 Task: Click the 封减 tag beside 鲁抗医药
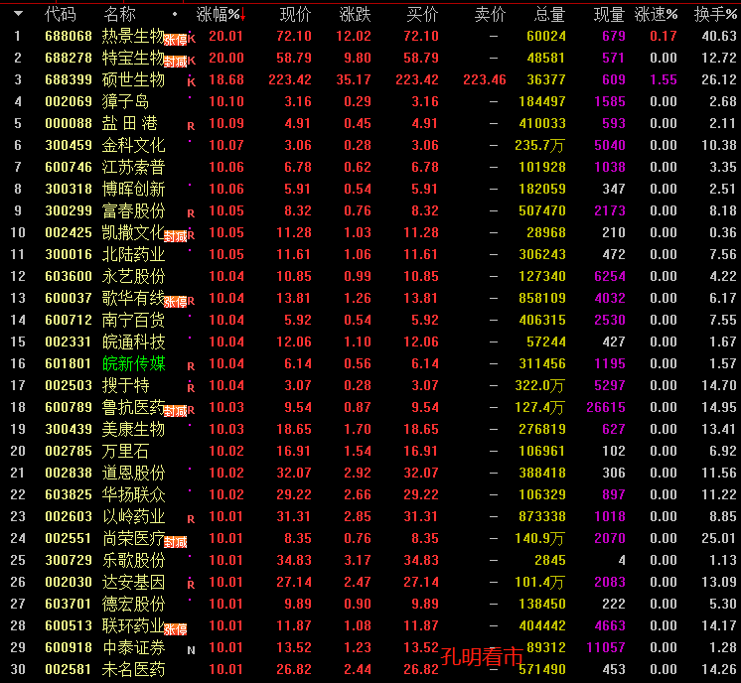coord(176,411)
